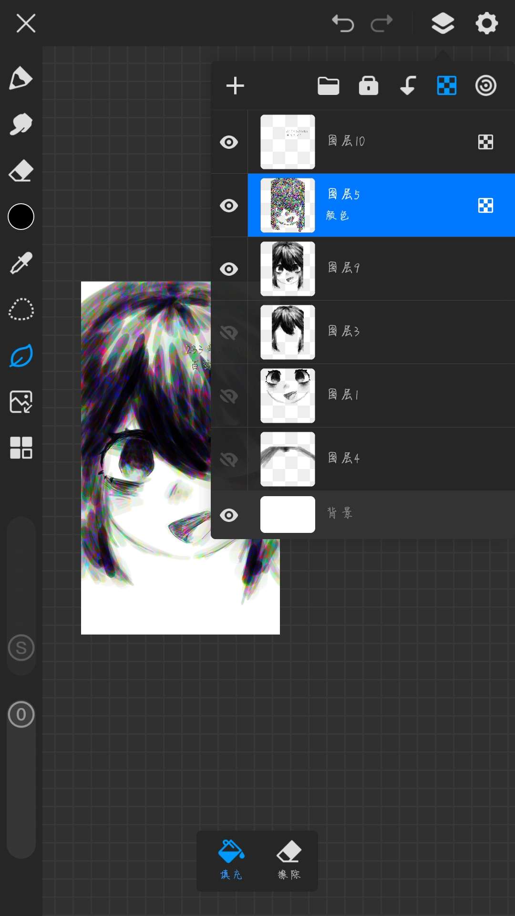This screenshot has width=515, height=916.
Task: Open the settings gear
Action: click(486, 23)
